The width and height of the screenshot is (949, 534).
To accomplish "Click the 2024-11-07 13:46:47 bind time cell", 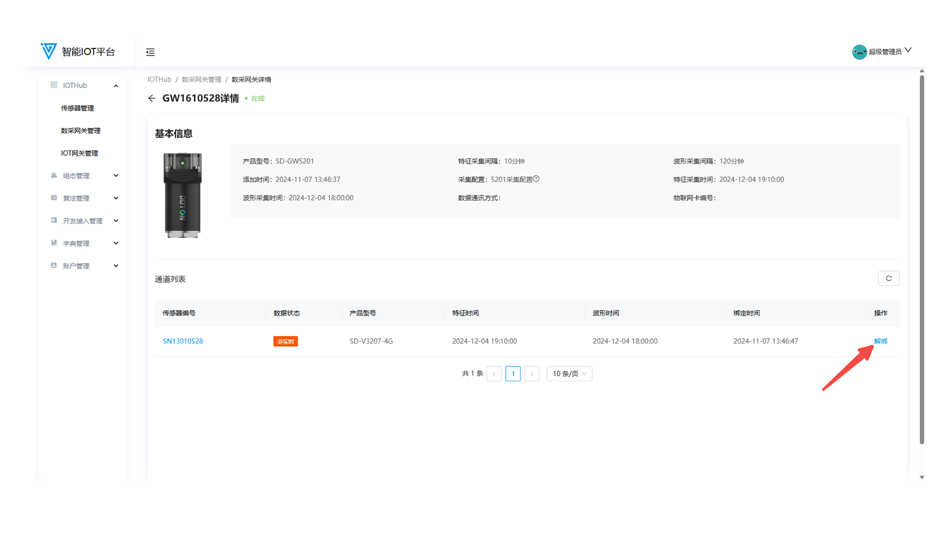I will [x=766, y=341].
